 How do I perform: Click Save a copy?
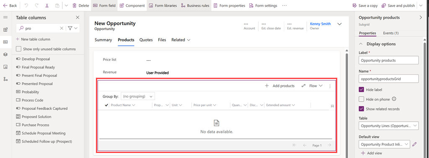click(365, 5)
